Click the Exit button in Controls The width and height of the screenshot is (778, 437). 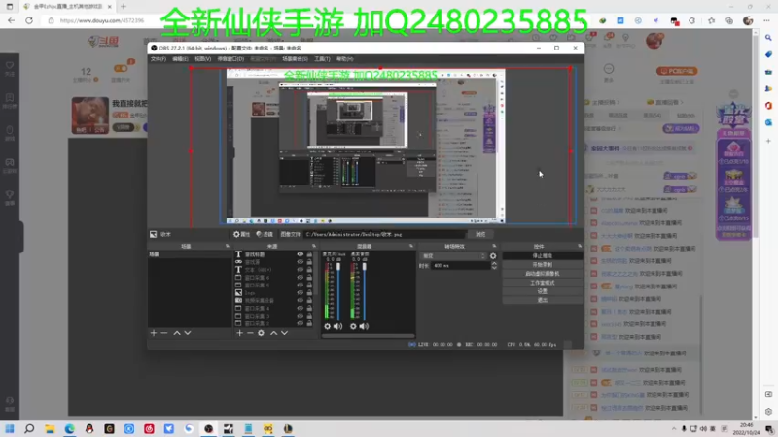(543, 300)
